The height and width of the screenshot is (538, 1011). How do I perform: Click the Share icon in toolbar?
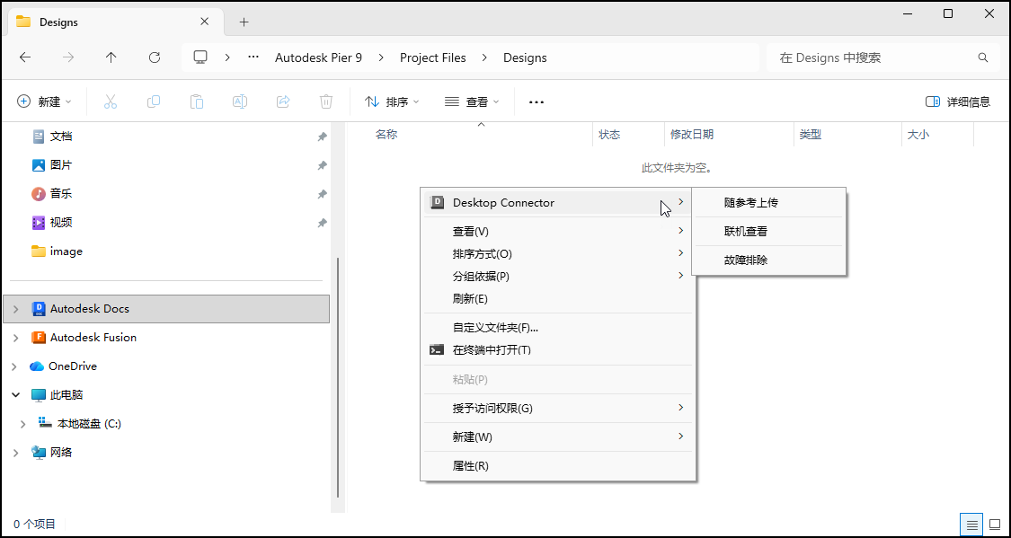[x=283, y=101]
